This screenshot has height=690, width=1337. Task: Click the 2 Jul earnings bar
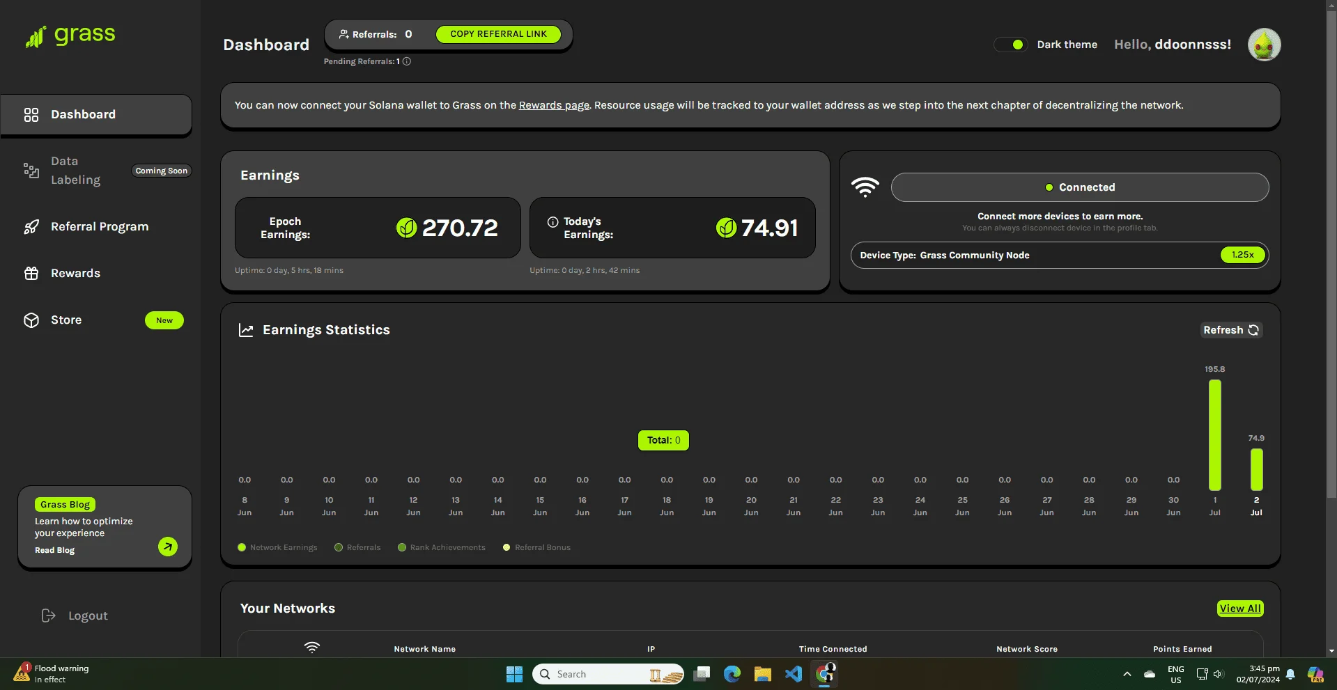(x=1256, y=469)
